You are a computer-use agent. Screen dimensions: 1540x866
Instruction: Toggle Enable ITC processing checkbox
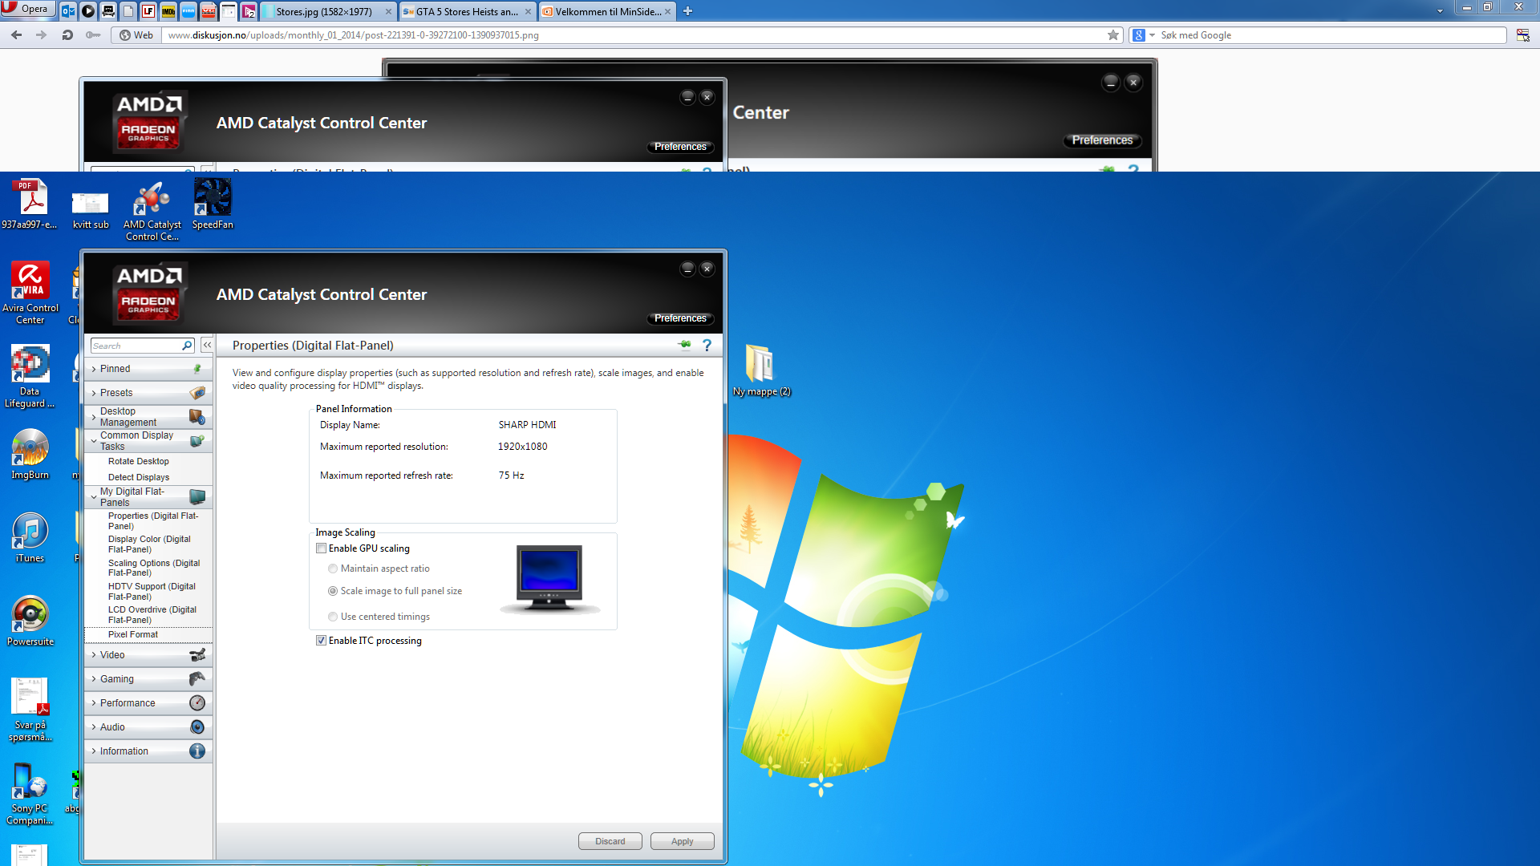pos(321,641)
